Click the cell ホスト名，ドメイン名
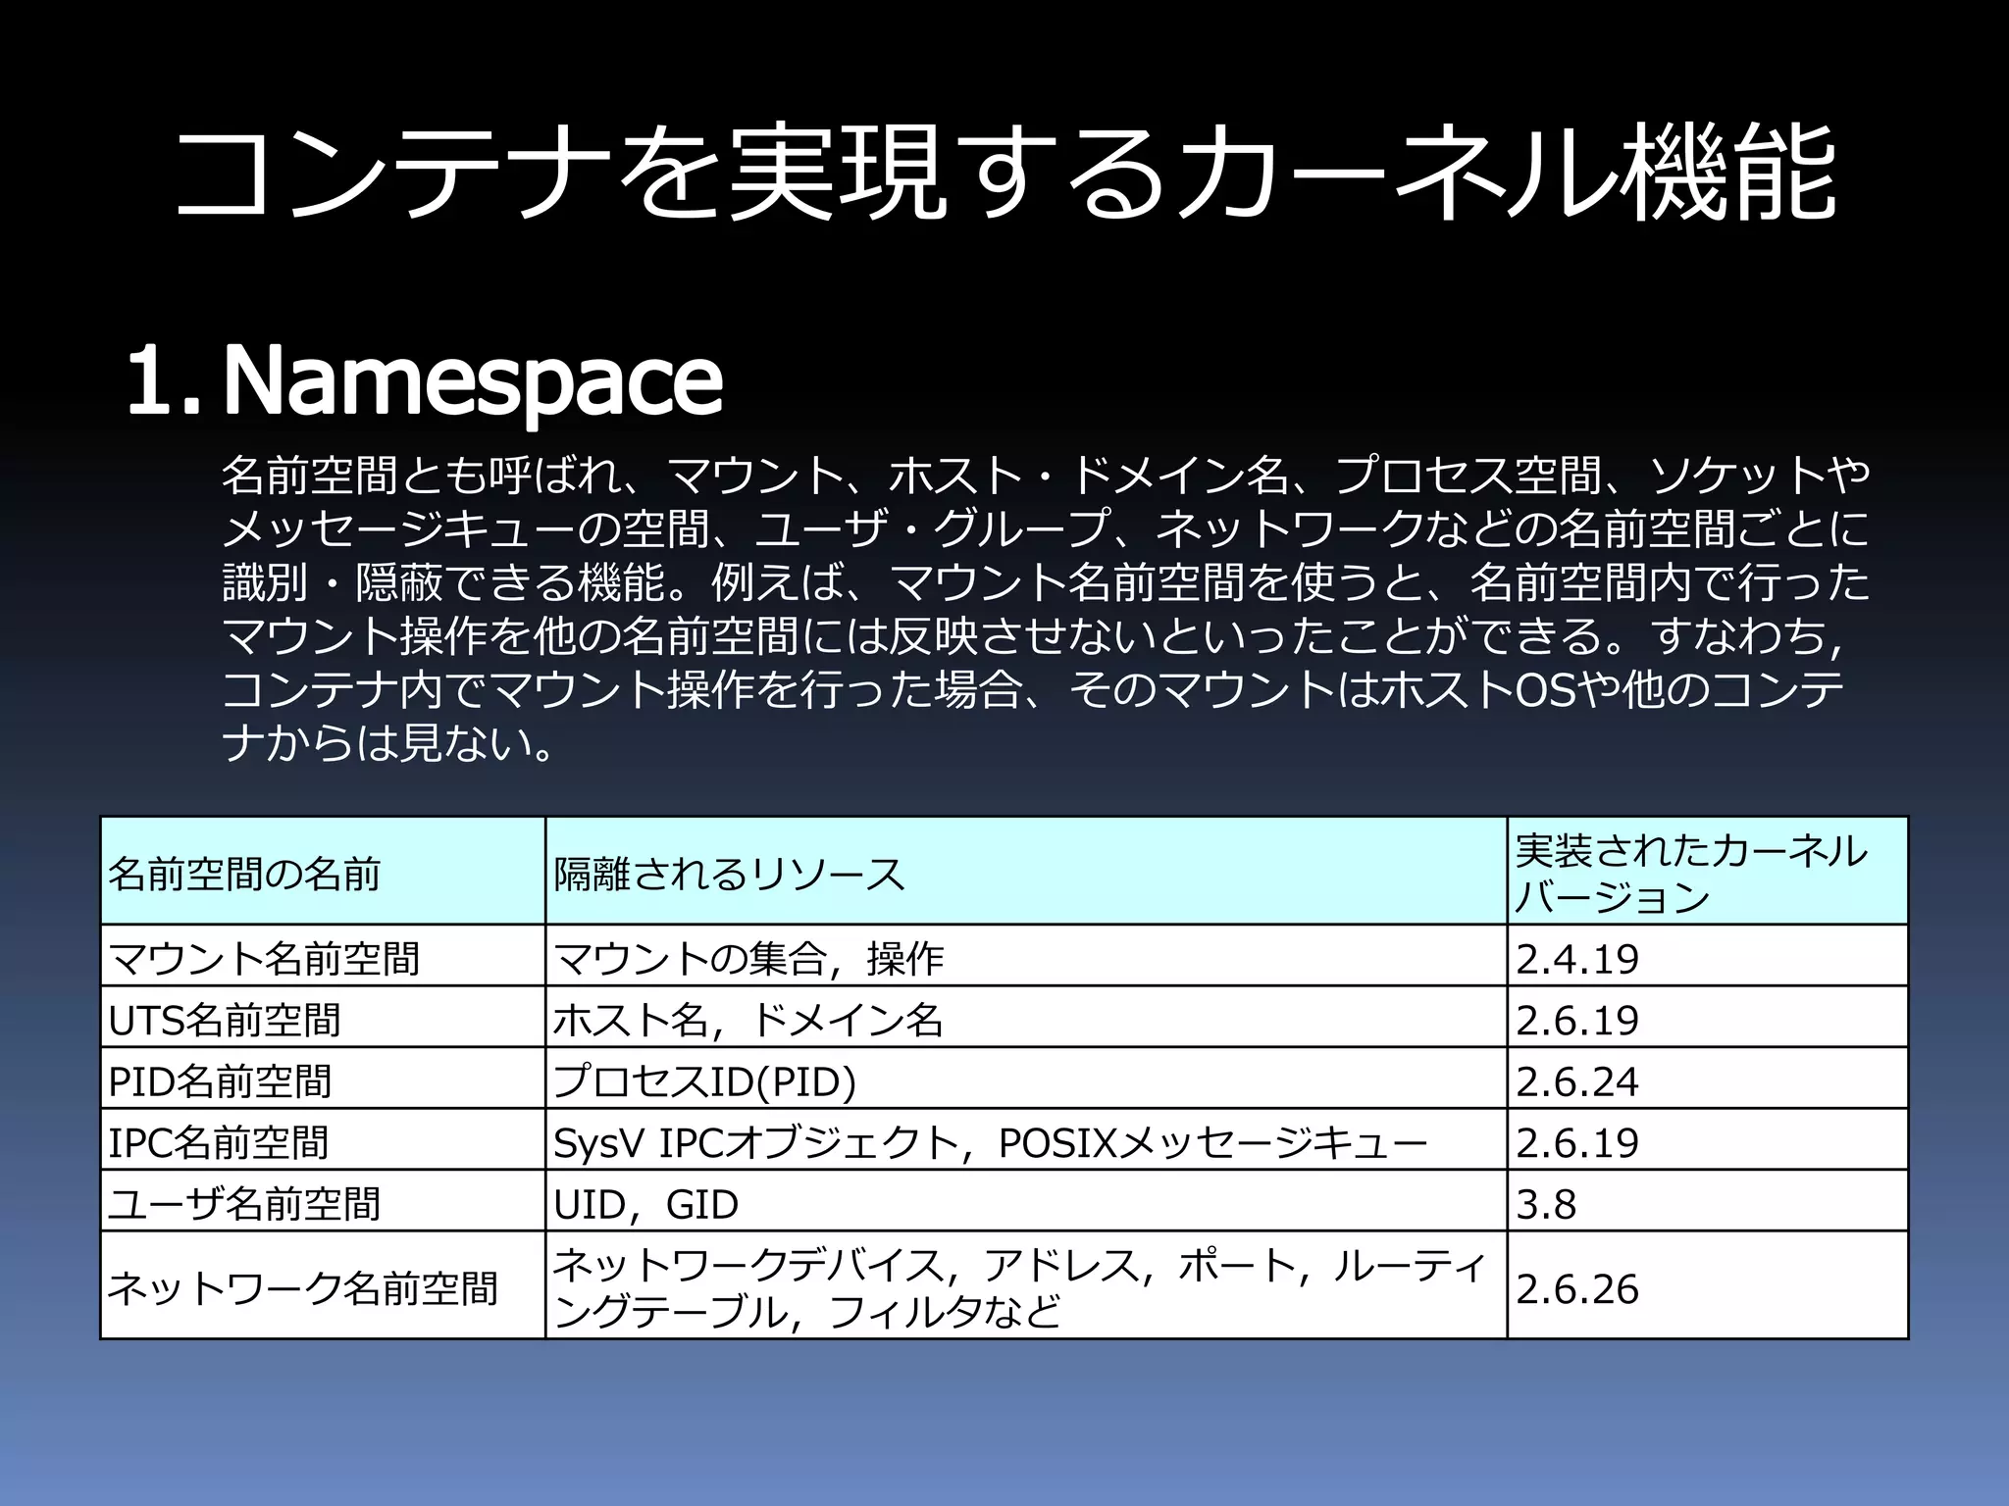This screenshot has width=2009, height=1506. click(x=747, y=1020)
